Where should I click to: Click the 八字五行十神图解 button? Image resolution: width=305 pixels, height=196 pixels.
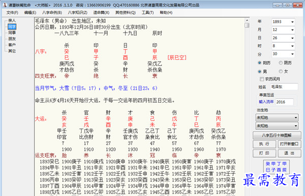(277, 135)
